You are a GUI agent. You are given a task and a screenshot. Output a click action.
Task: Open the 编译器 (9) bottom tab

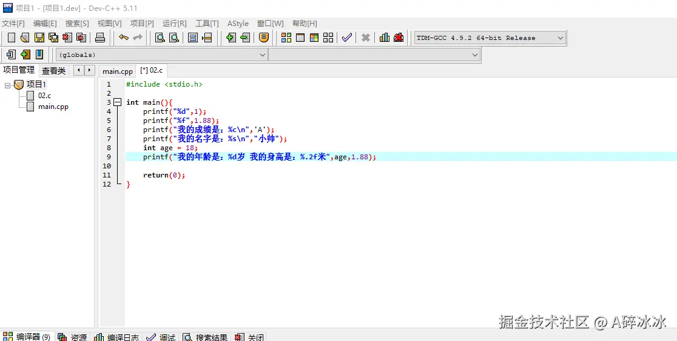click(x=27, y=337)
